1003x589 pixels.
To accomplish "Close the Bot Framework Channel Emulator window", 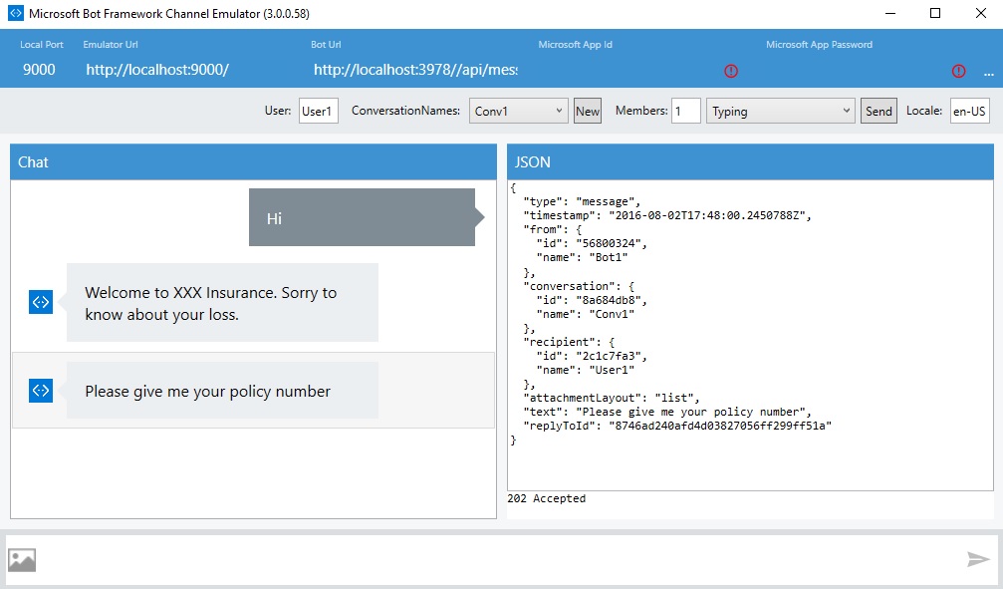I will pos(981,13).
